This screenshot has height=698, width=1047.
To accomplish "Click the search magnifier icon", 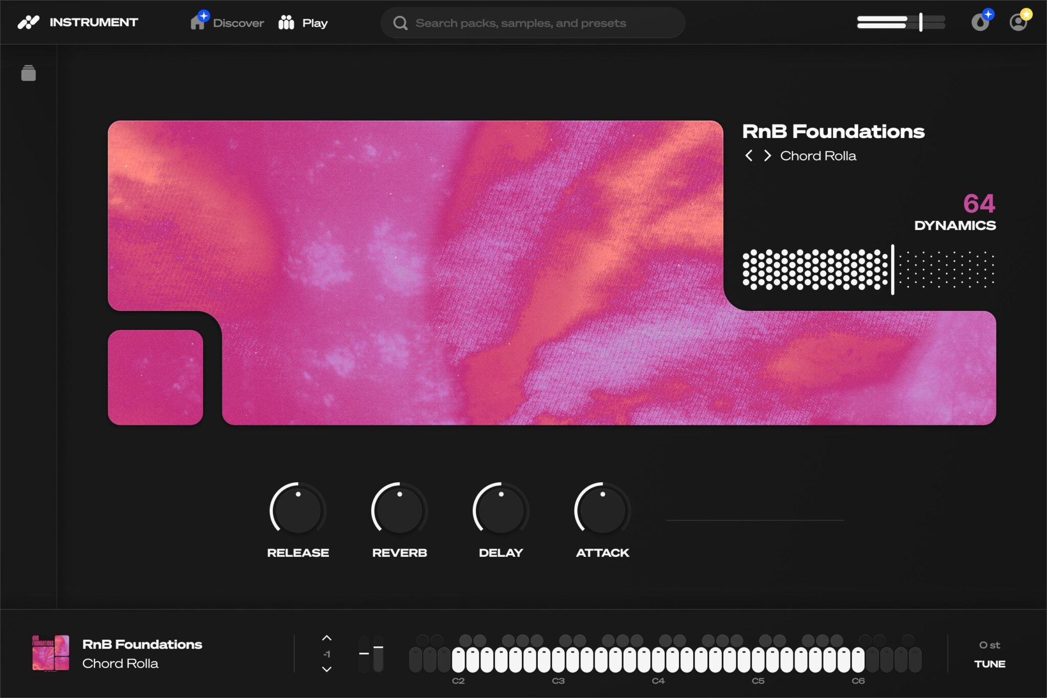I will point(400,23).
